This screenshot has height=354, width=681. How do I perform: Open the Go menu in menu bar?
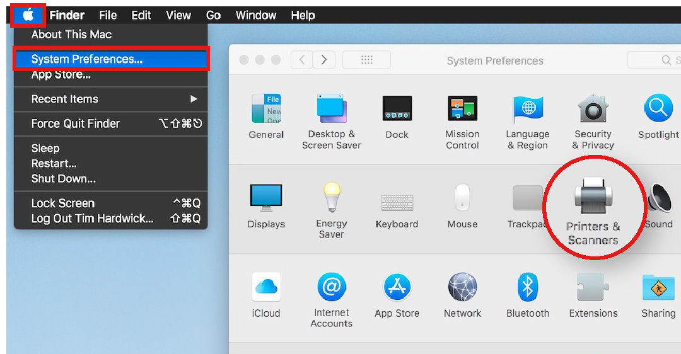click(x=213, y=15)
